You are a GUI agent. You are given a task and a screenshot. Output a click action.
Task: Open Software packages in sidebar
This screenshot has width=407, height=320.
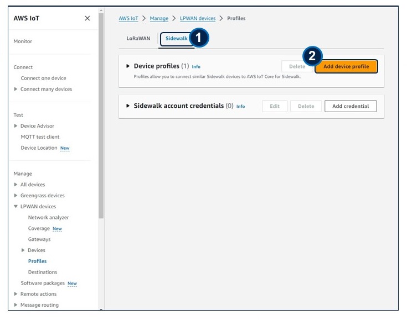[x=43, y=283]
